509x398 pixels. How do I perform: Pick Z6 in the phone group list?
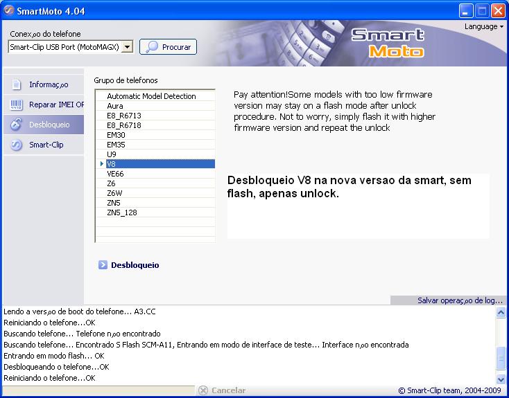coord(156,183)
